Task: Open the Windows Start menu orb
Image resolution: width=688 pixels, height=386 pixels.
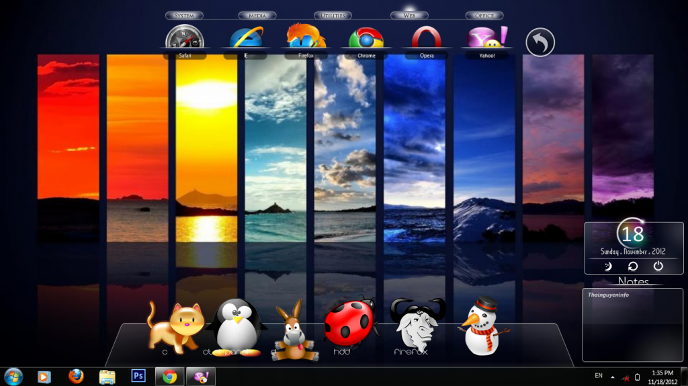Action: 13,377
